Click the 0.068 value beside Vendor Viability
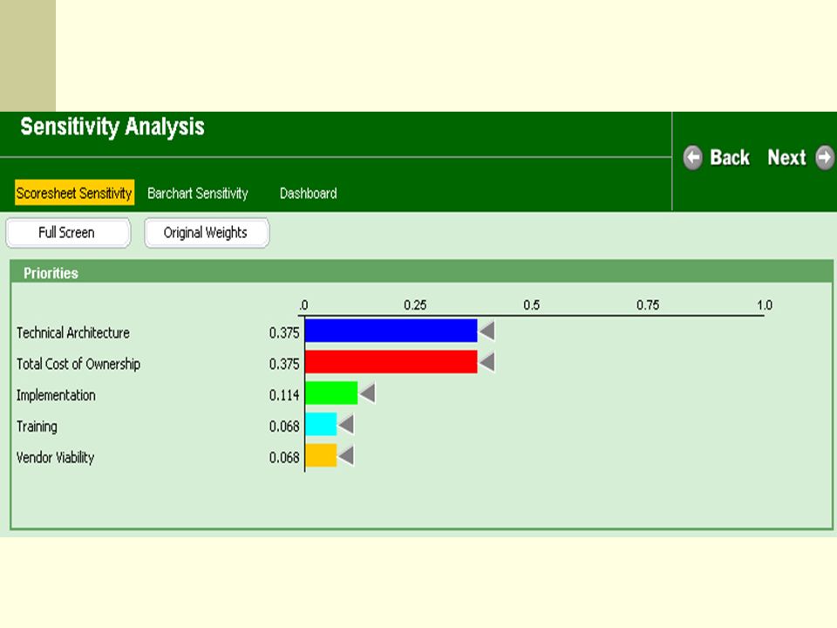Screen dimensions: 837x628 [284, 457]
